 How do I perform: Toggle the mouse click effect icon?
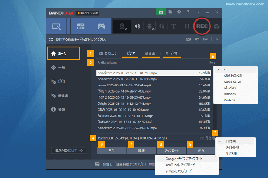[162, 26]
